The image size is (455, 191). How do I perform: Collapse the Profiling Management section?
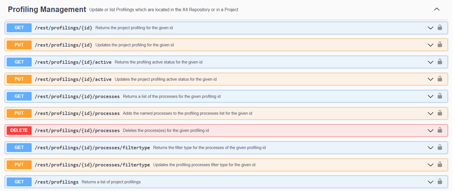coord(437,9)
